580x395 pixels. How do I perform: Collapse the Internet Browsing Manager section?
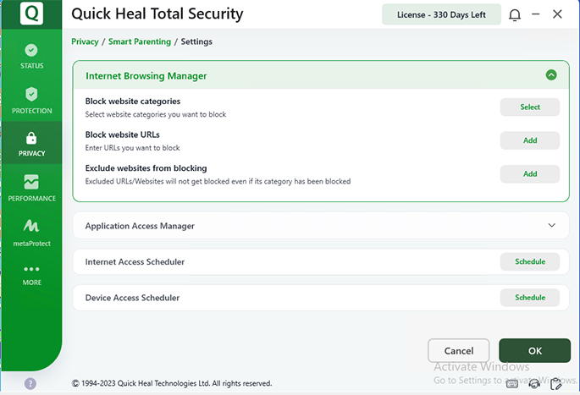551,75
